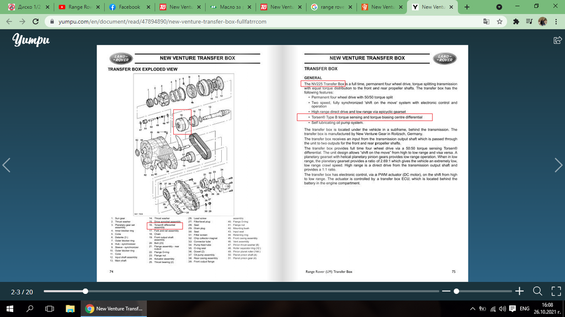Open the taskbar clock and date
The image size is (565, 317).
[547, 309]
